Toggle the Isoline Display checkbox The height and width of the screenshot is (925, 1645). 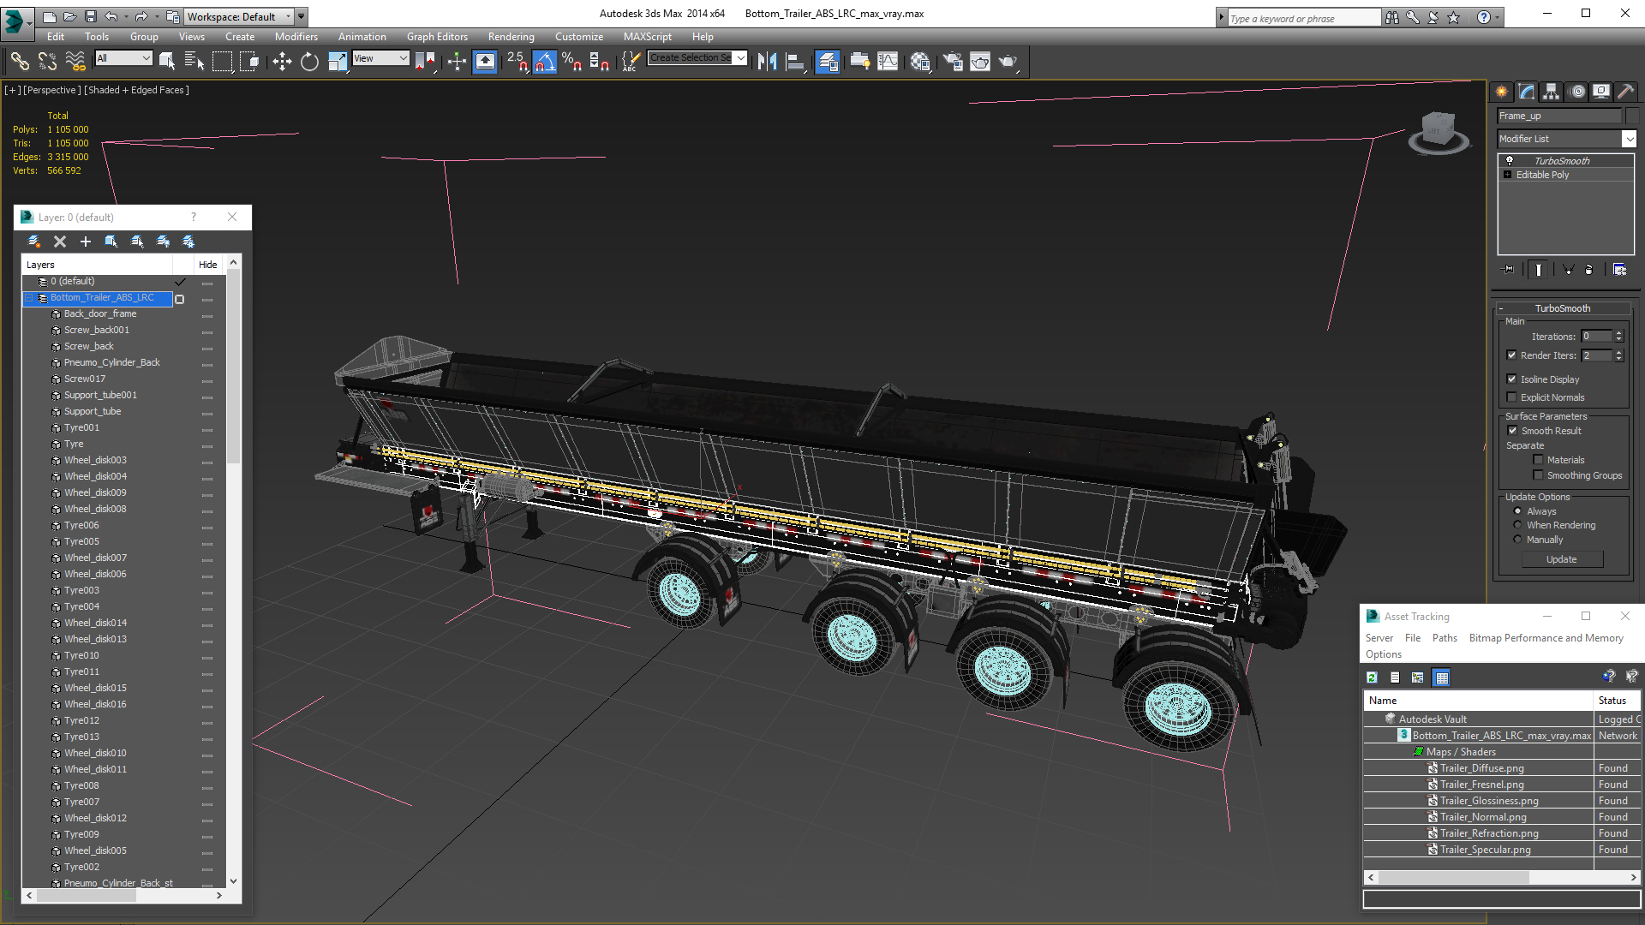pyautogui.click(x=1511, y=379)
